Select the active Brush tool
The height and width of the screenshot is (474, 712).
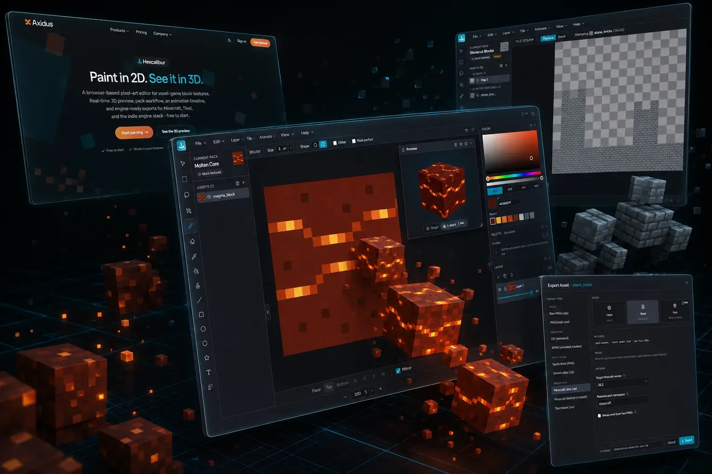(x=190, y=226)
